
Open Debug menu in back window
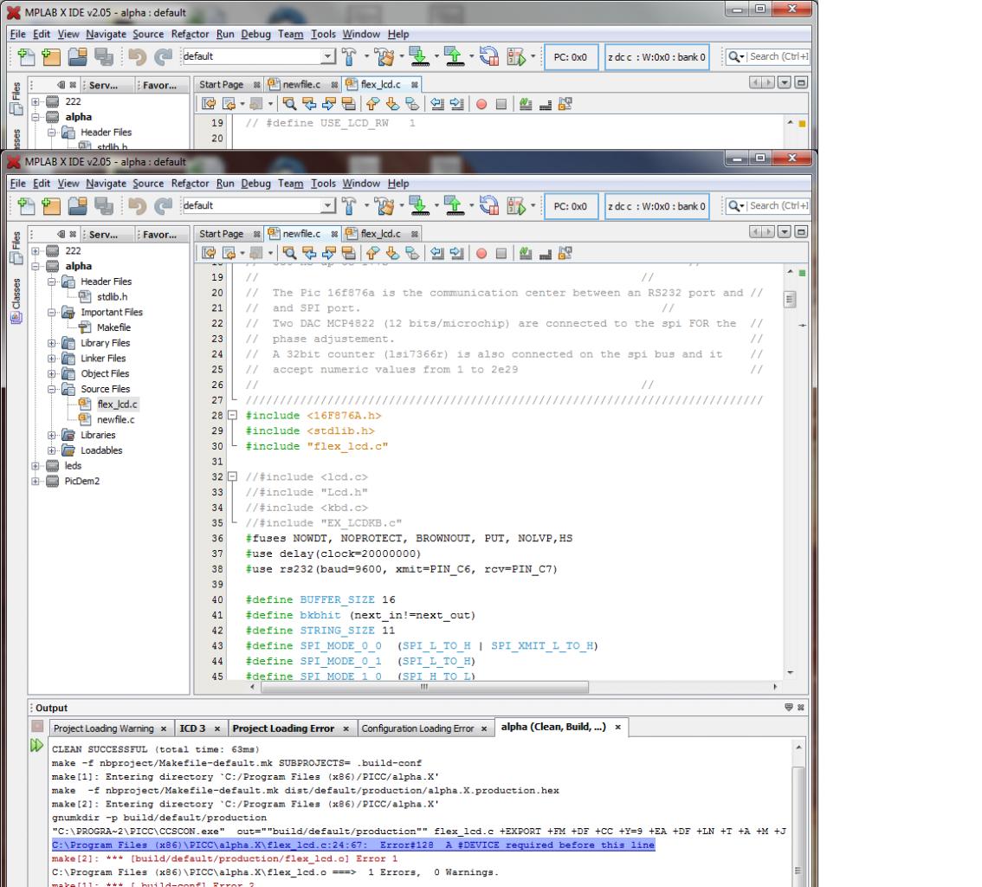(255, 34)
